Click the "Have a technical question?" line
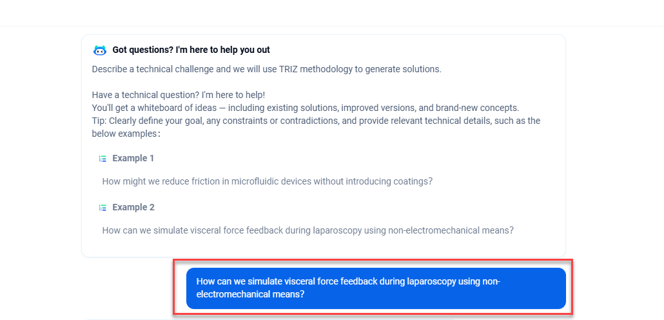The width and height of the screenshot is (664, 320). pyautogui.click(x=179, y=95)
